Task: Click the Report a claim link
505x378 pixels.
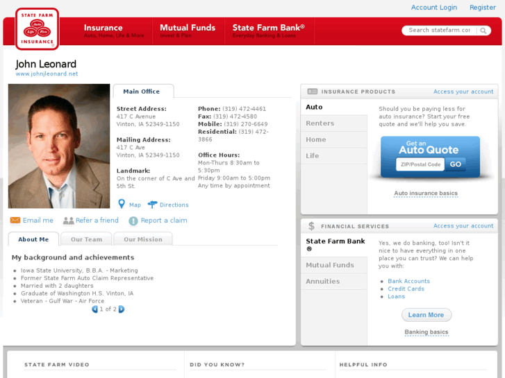Action: (164, 221)
